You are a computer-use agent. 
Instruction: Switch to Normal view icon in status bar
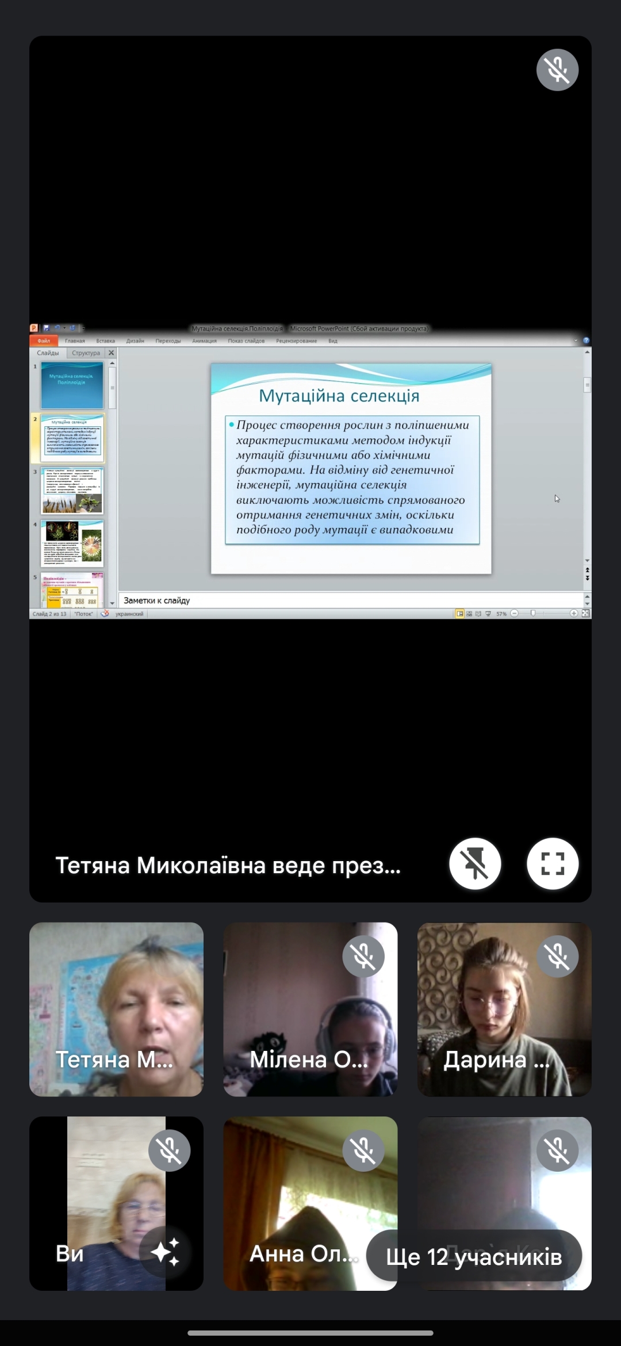[460, 614]
